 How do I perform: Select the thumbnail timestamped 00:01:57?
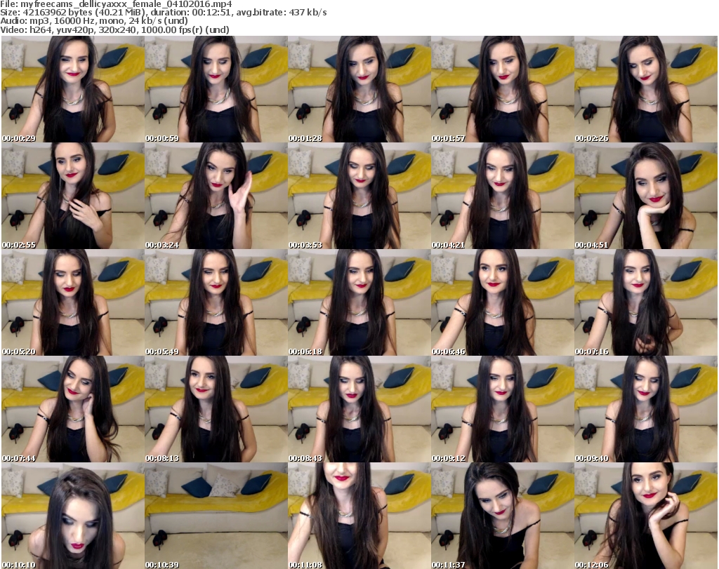pyautogui.click(x=503, y=89)
